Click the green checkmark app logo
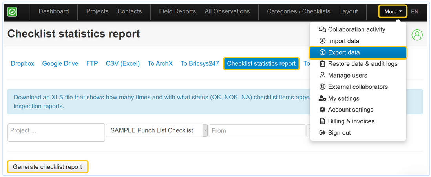 tap(12, 12)
